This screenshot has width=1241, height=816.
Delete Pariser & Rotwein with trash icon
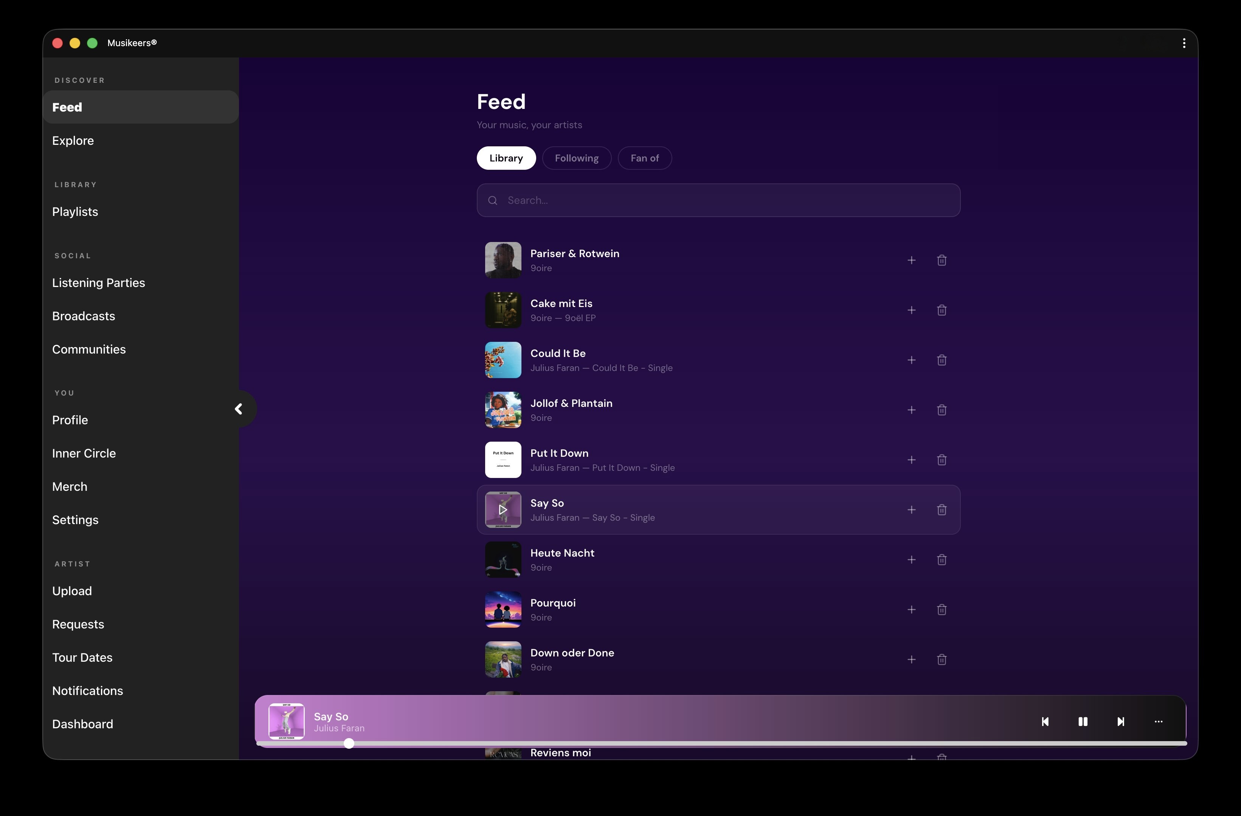pyautogui.click(x=941, y=260)
